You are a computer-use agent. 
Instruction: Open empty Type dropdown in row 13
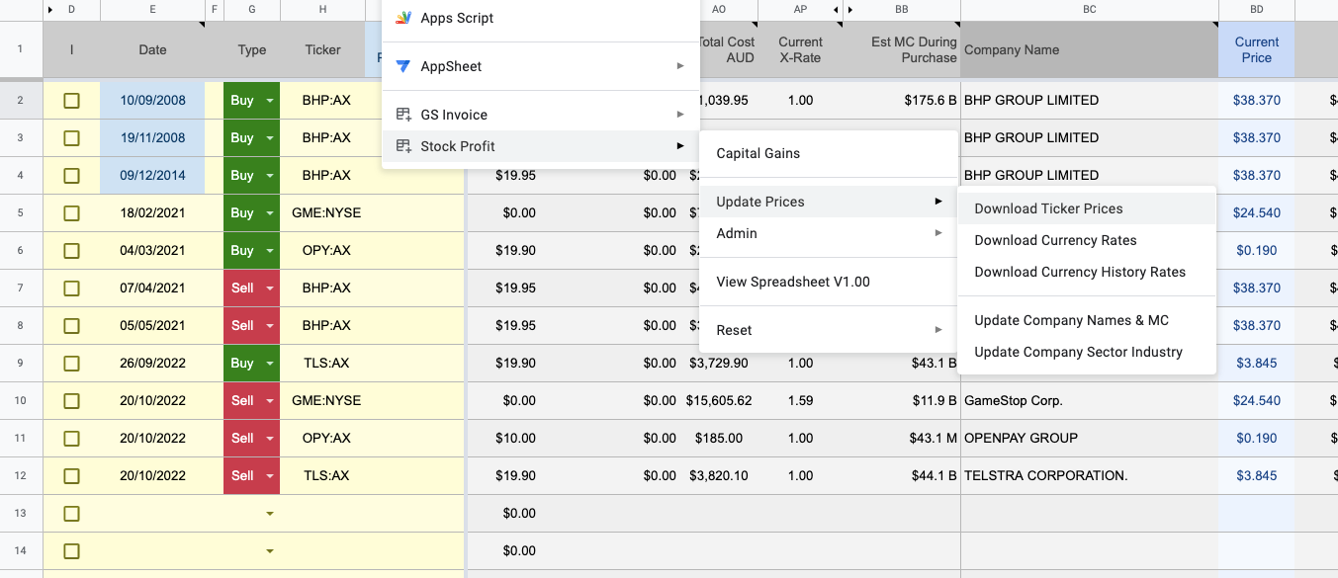point(269,514)
